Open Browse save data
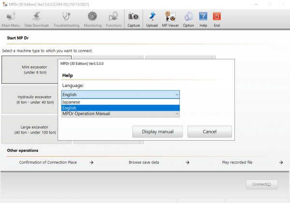 pos(144,162)
